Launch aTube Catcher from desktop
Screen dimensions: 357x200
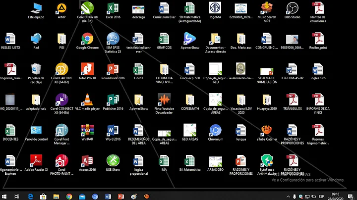pos(267,133)
